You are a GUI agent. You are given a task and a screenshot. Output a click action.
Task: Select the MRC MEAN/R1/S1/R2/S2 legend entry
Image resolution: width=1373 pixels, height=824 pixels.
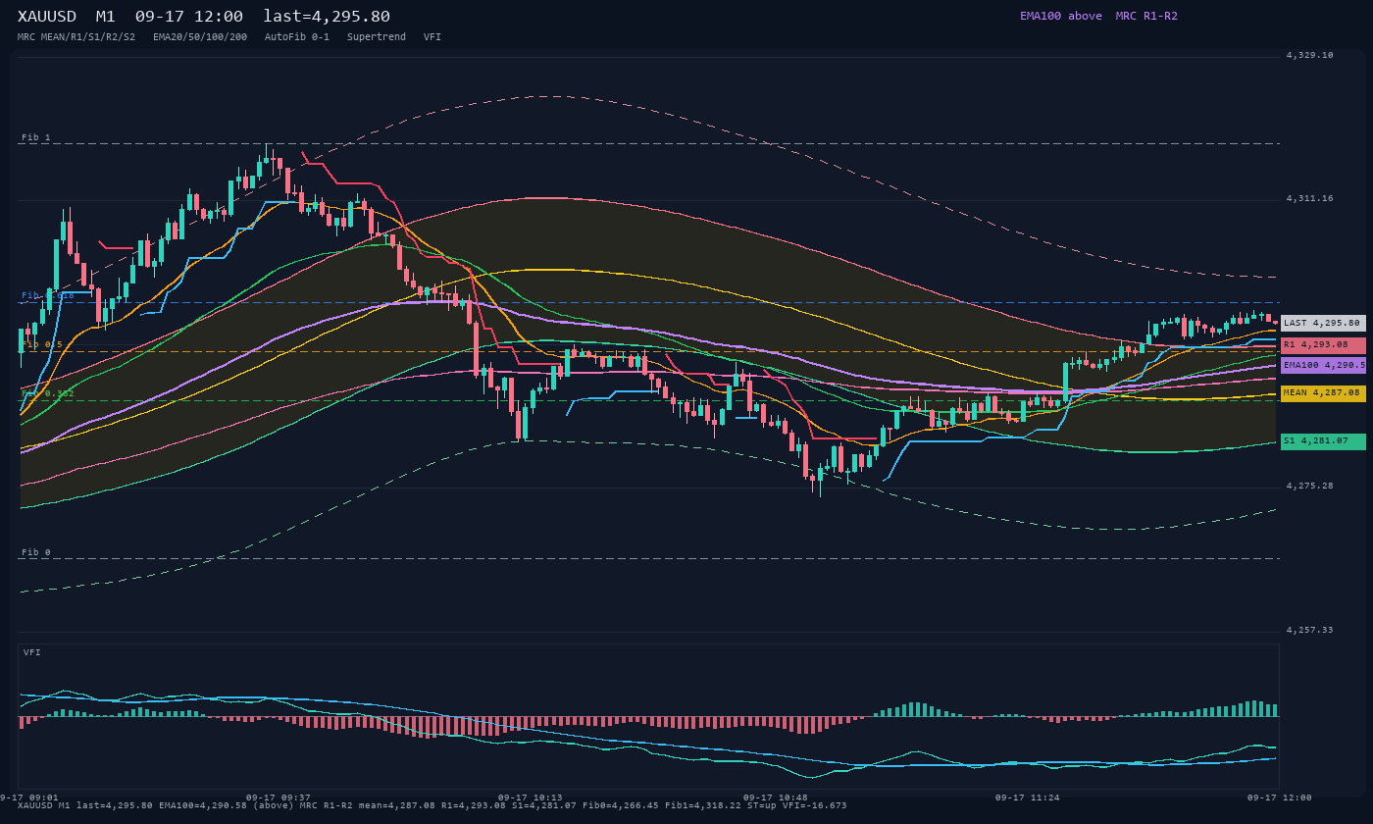(x=76, y=37)
